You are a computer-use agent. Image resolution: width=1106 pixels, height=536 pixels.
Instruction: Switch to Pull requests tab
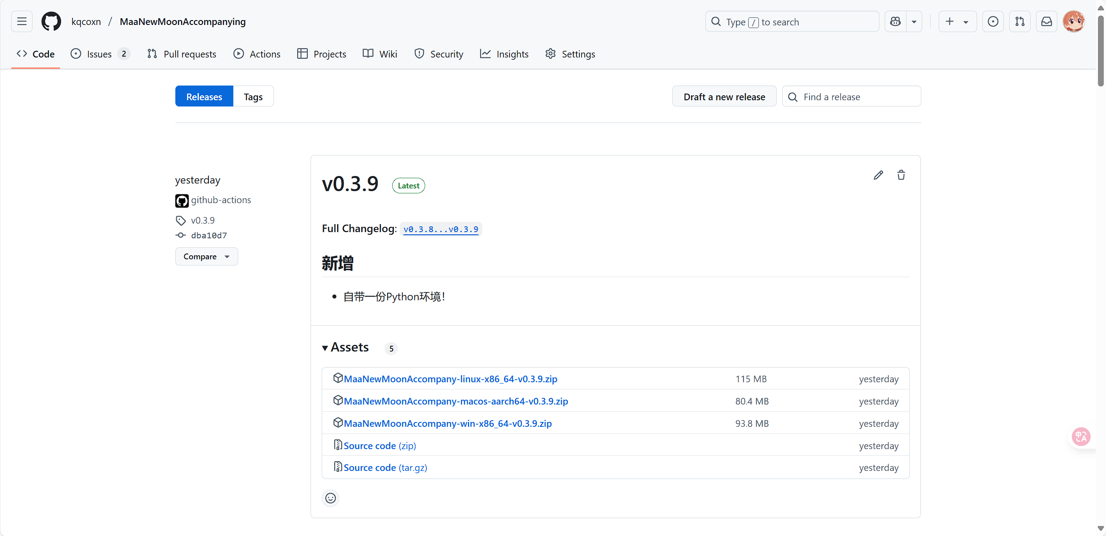(182, 54)
